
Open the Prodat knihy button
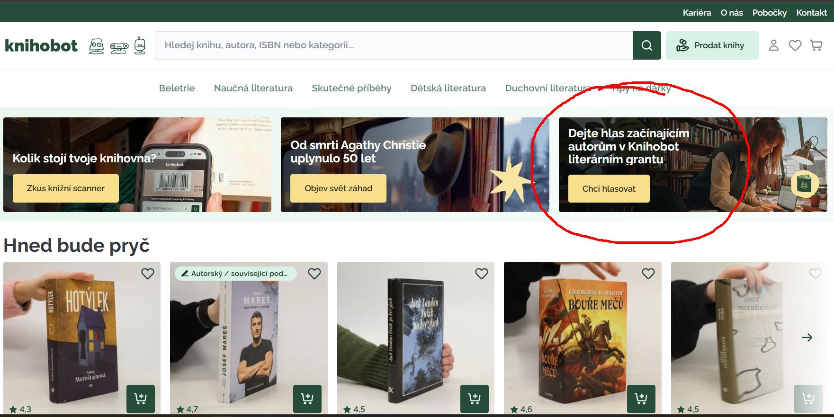(x=712, y=45)
